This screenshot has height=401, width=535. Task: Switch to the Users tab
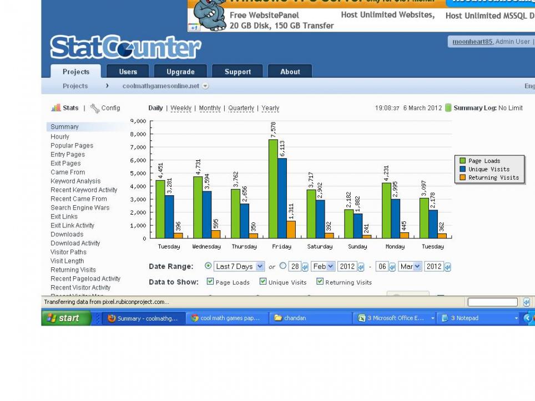tap(128, 72)
